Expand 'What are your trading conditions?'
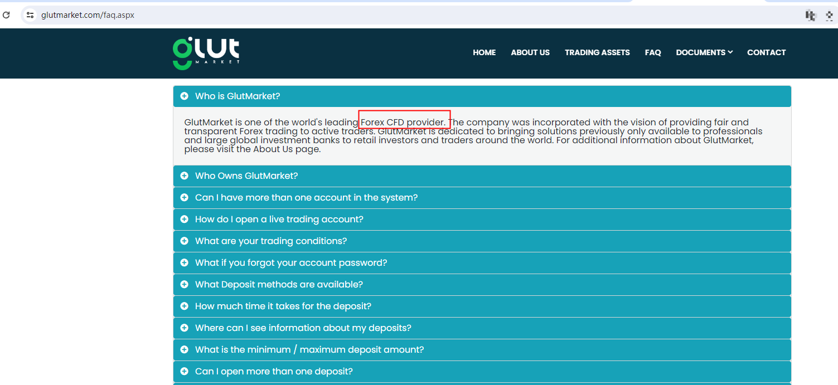Screen dimensions: 838x385 (x=482, y=241)
